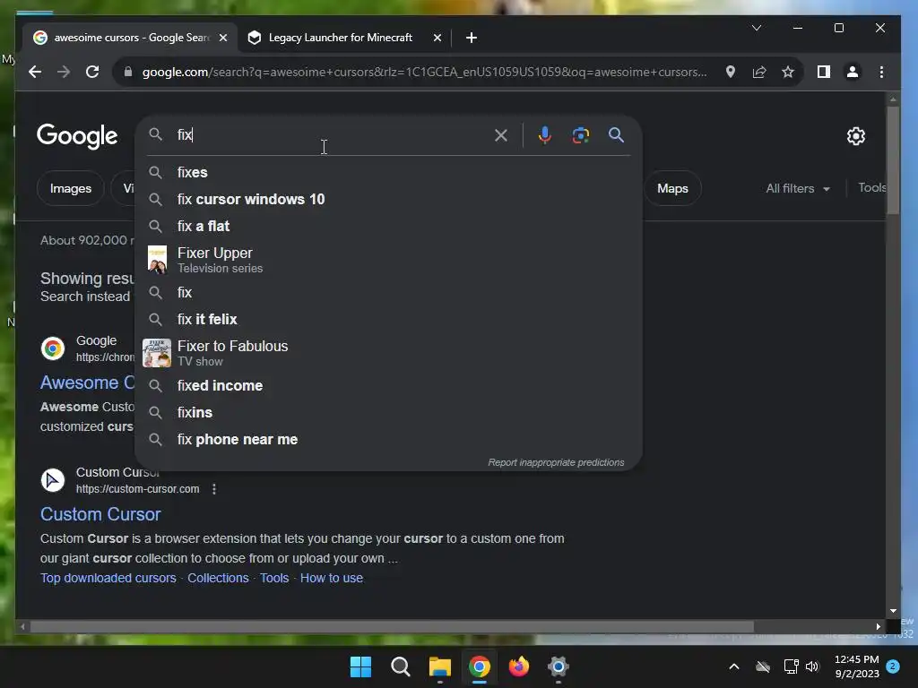Focus the Google search input field
Viewport: 918px width, 688px height.
tap(331, 134)
